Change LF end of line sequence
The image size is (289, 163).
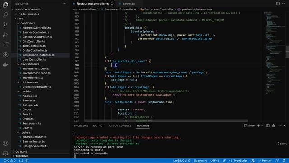coord(224,161)
